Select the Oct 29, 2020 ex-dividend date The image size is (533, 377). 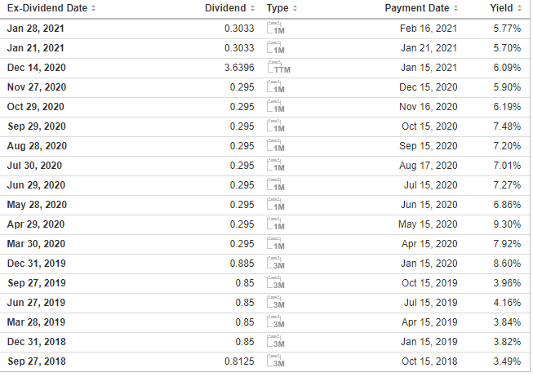[36, 107]
